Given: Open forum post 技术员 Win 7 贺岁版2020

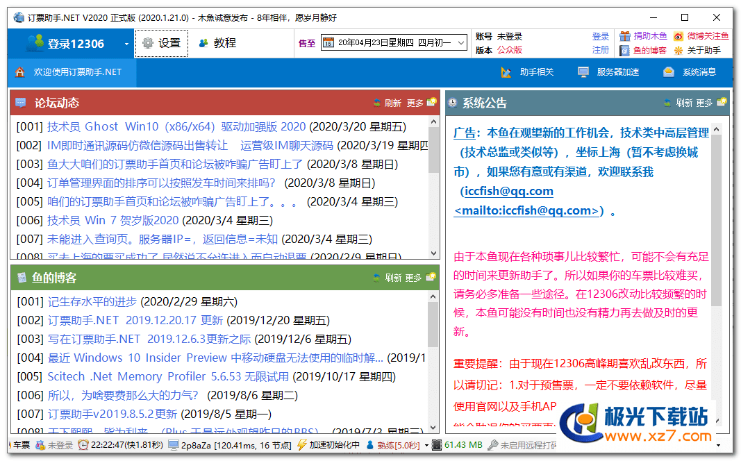Looking at the screenshot, I should [113, 220].
